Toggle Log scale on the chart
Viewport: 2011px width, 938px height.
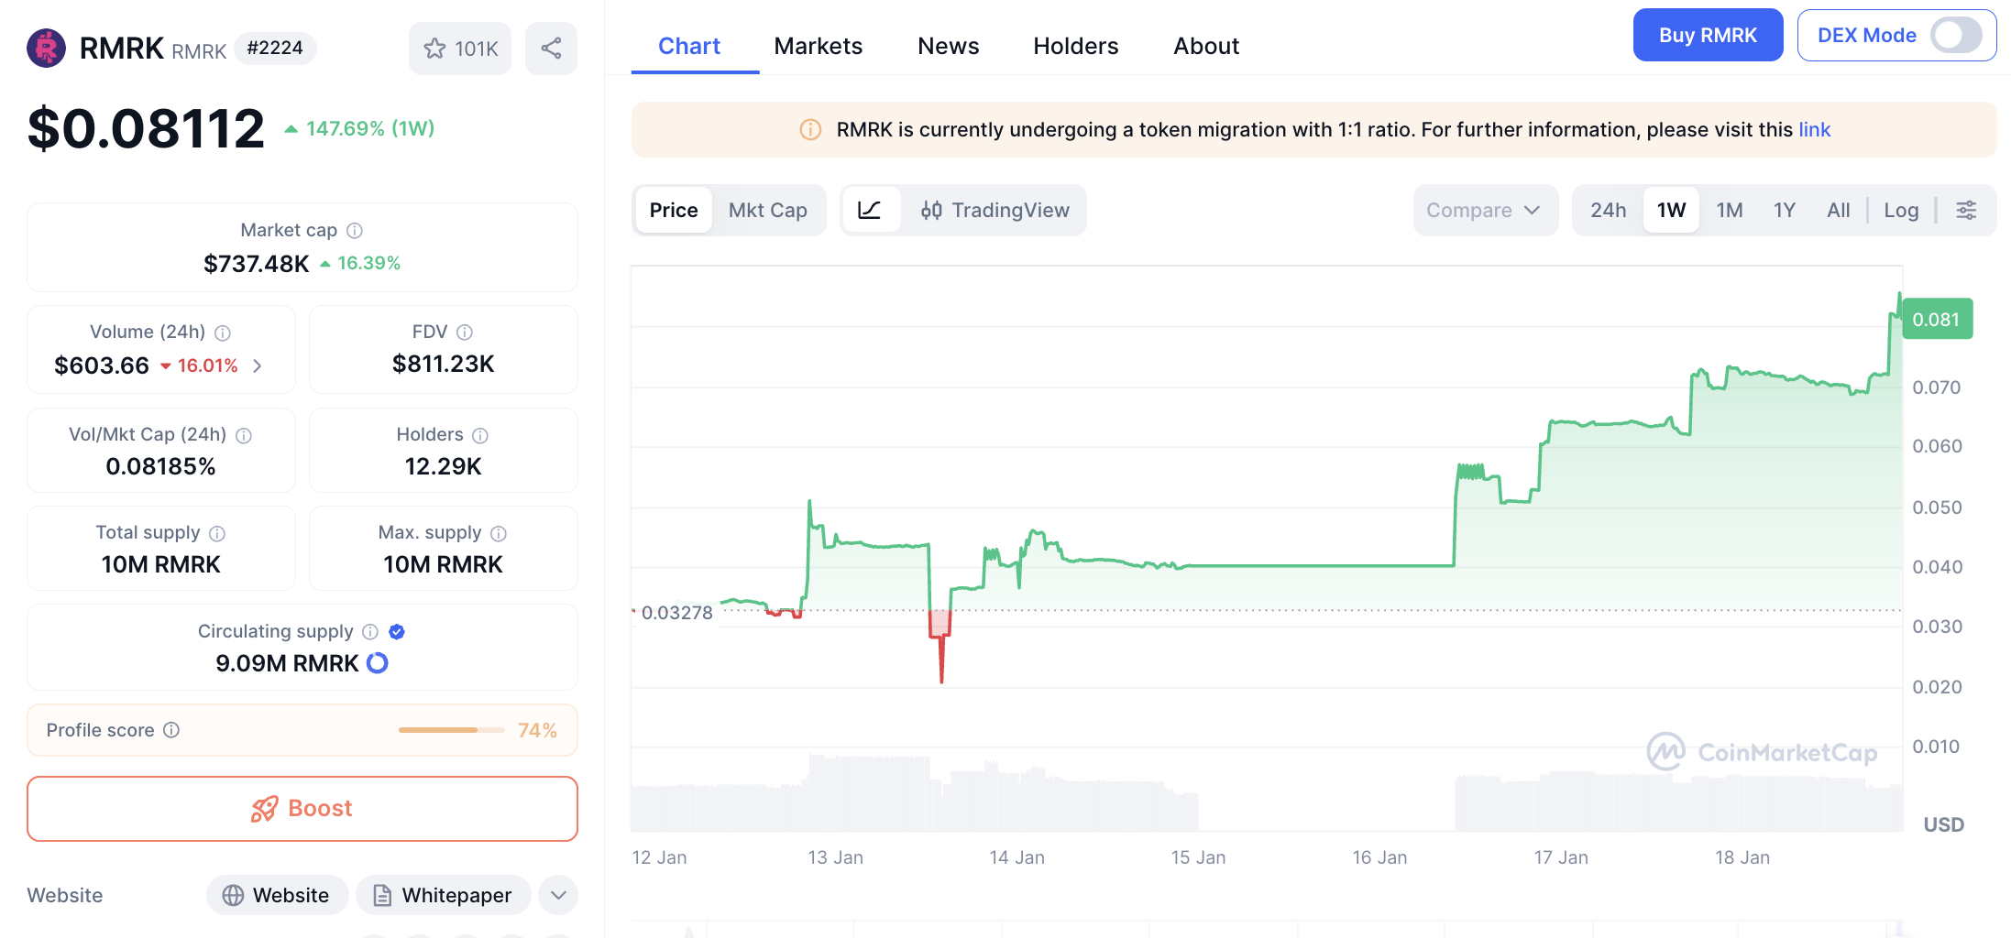point(1900,210)
